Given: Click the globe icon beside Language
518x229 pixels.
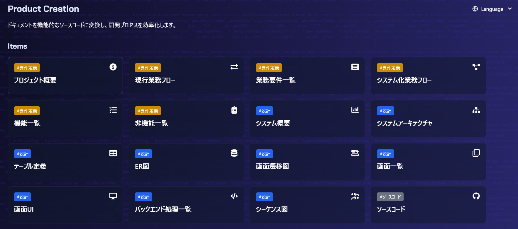Looking at the screenshot, I should click(475, 9).
